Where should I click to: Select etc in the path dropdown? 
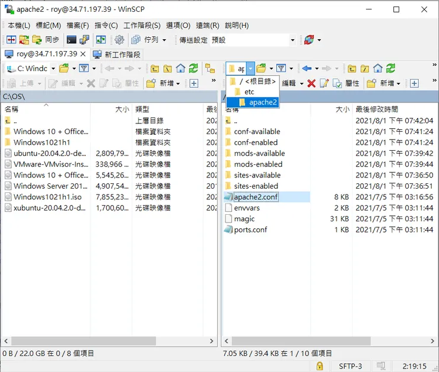[x=253, y=92]
